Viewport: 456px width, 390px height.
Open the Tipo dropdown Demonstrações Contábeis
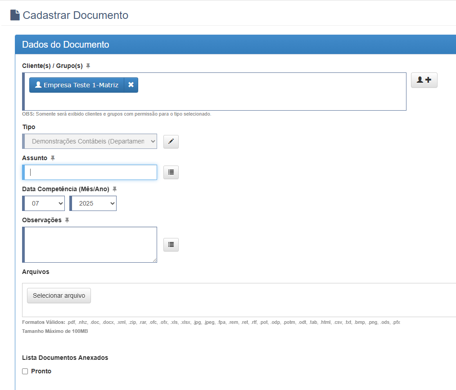[x=90, y=141]
